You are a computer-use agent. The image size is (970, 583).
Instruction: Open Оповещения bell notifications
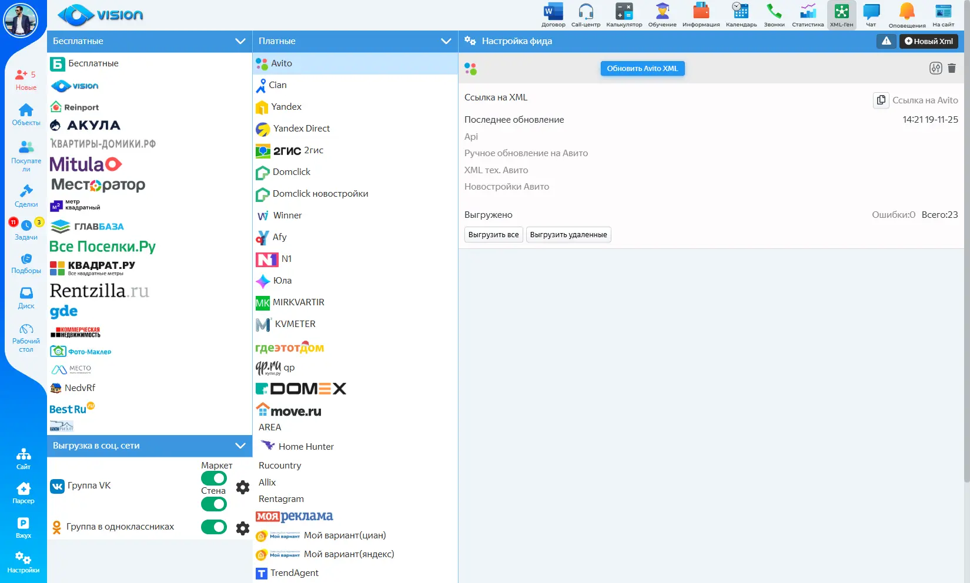(x=907, y=12)
